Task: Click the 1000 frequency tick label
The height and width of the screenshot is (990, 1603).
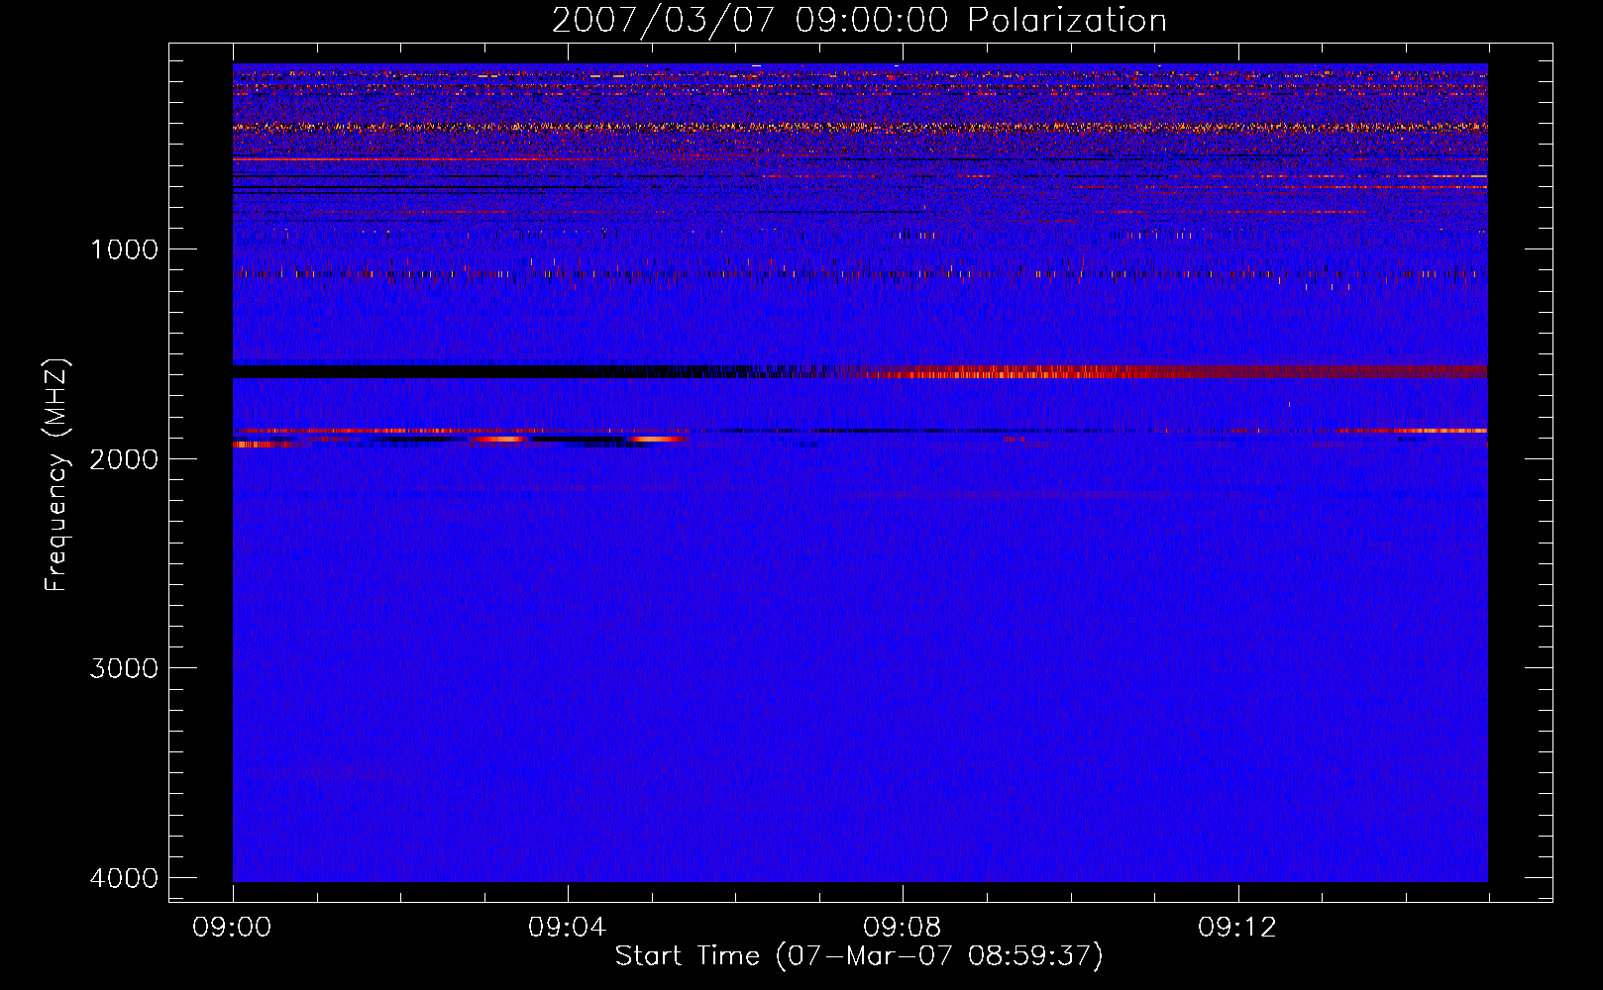Action: (x=124, y=249)
